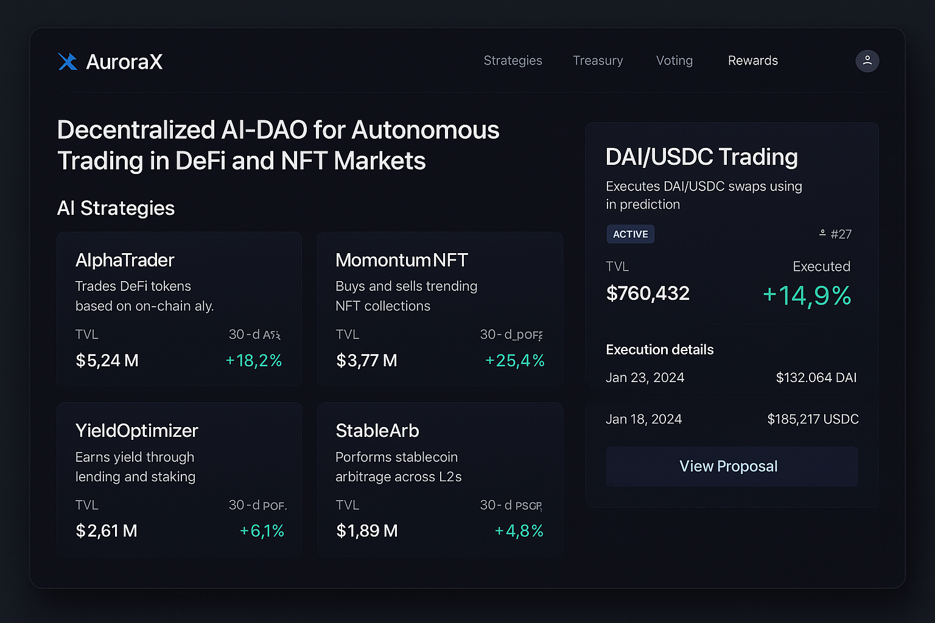Click the $760,432 TVL figure
Viewport: 935px width, 623px height.
[648, 294]
